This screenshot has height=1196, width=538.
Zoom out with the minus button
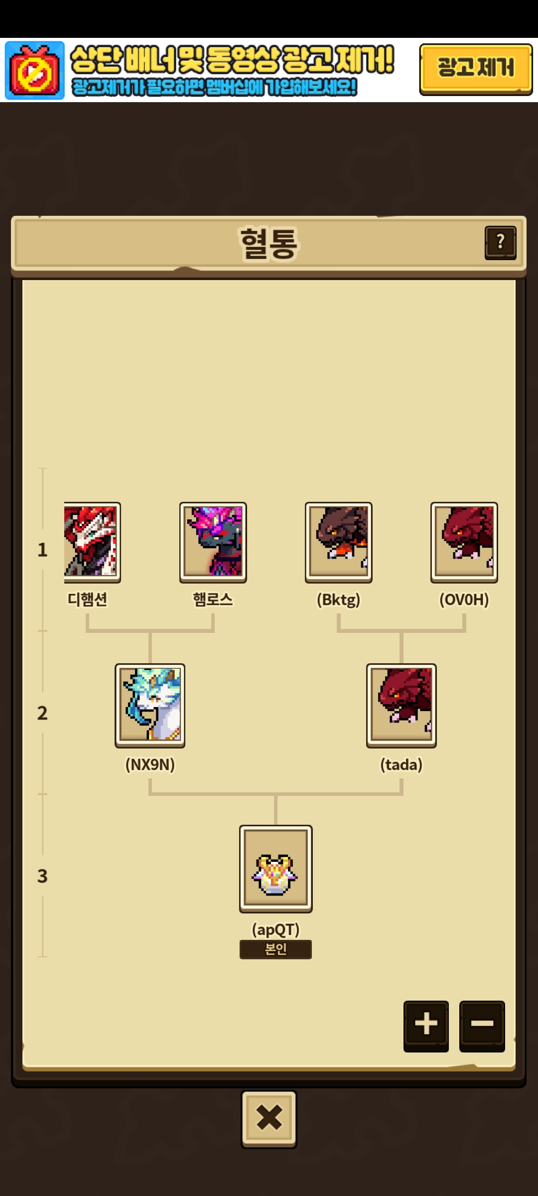pyautogui.click(x=482, y=1026)
